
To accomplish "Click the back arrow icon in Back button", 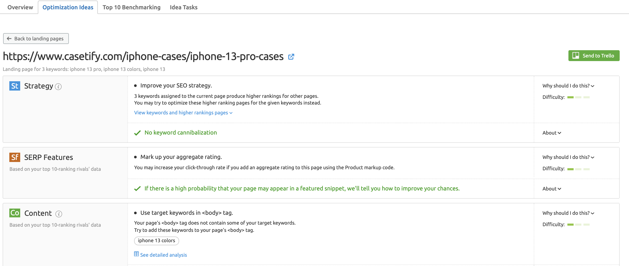I will click(x=9, y=39).
